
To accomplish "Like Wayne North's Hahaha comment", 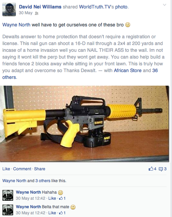I will 52,198.
